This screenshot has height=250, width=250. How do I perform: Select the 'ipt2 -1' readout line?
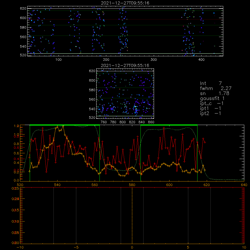pyautogui.click(x=210, y=113)
